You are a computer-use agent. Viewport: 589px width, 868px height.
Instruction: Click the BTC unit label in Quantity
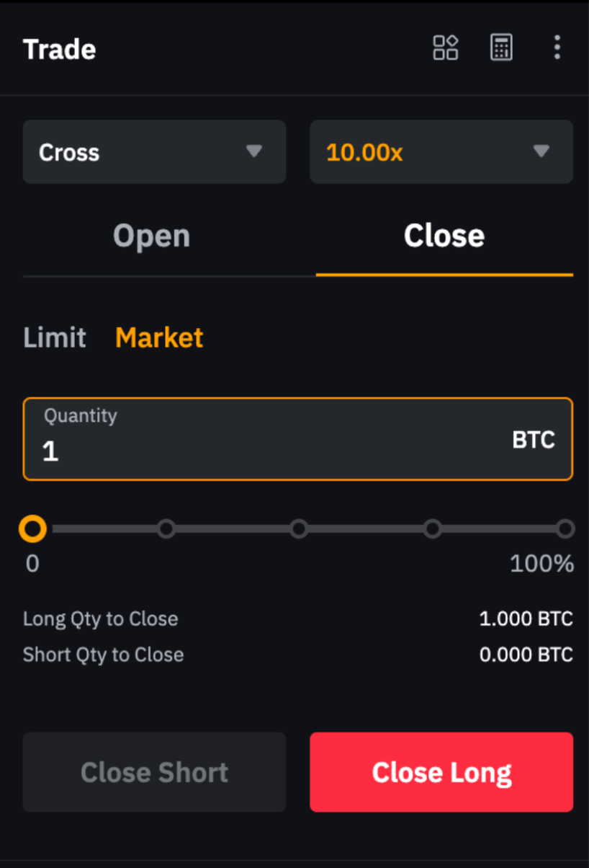534,440
